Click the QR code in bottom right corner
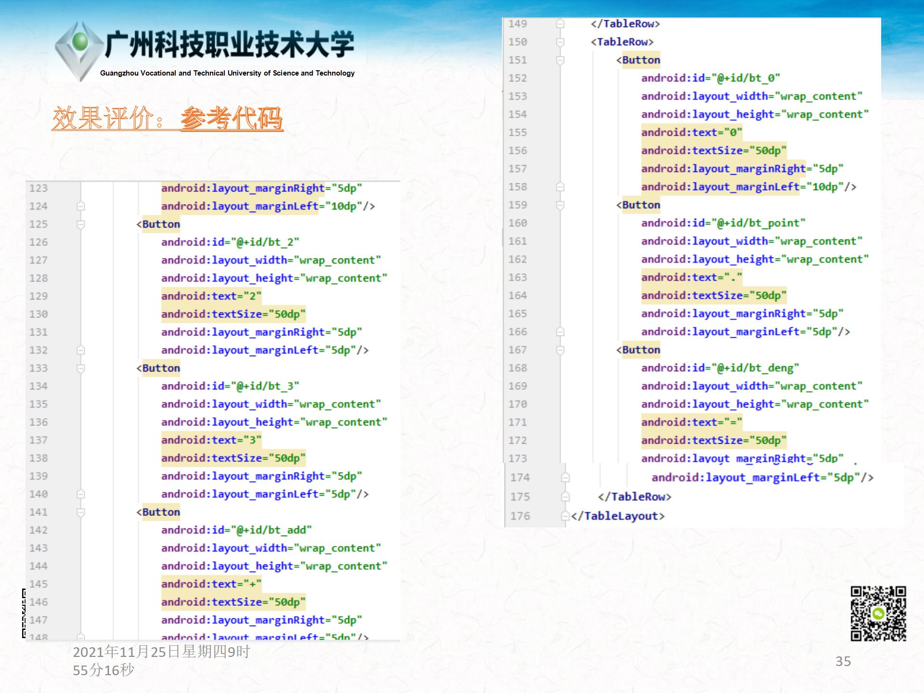924x693 pixels. [x=878, y=613]
